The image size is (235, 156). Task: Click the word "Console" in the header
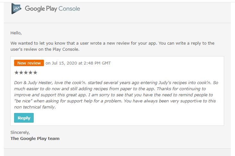coord(69,9)
